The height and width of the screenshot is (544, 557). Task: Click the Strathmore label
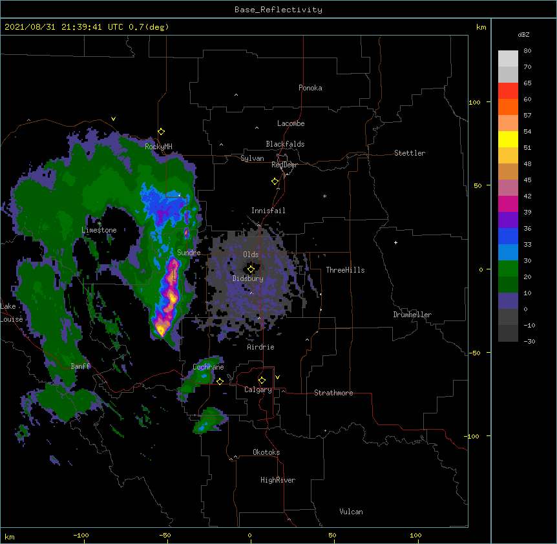333,393
